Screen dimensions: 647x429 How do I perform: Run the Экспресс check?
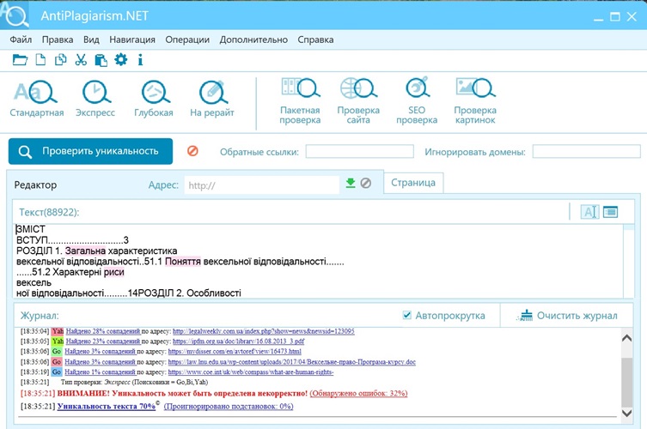(95, 100)
